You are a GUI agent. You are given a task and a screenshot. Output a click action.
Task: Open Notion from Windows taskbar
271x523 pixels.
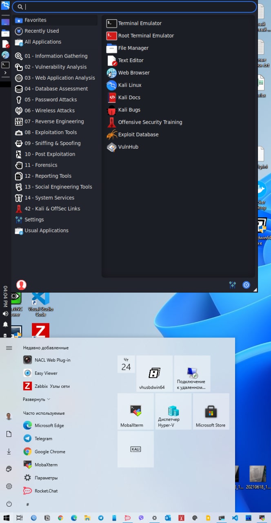pyautogui.click(x=47, y=518)
